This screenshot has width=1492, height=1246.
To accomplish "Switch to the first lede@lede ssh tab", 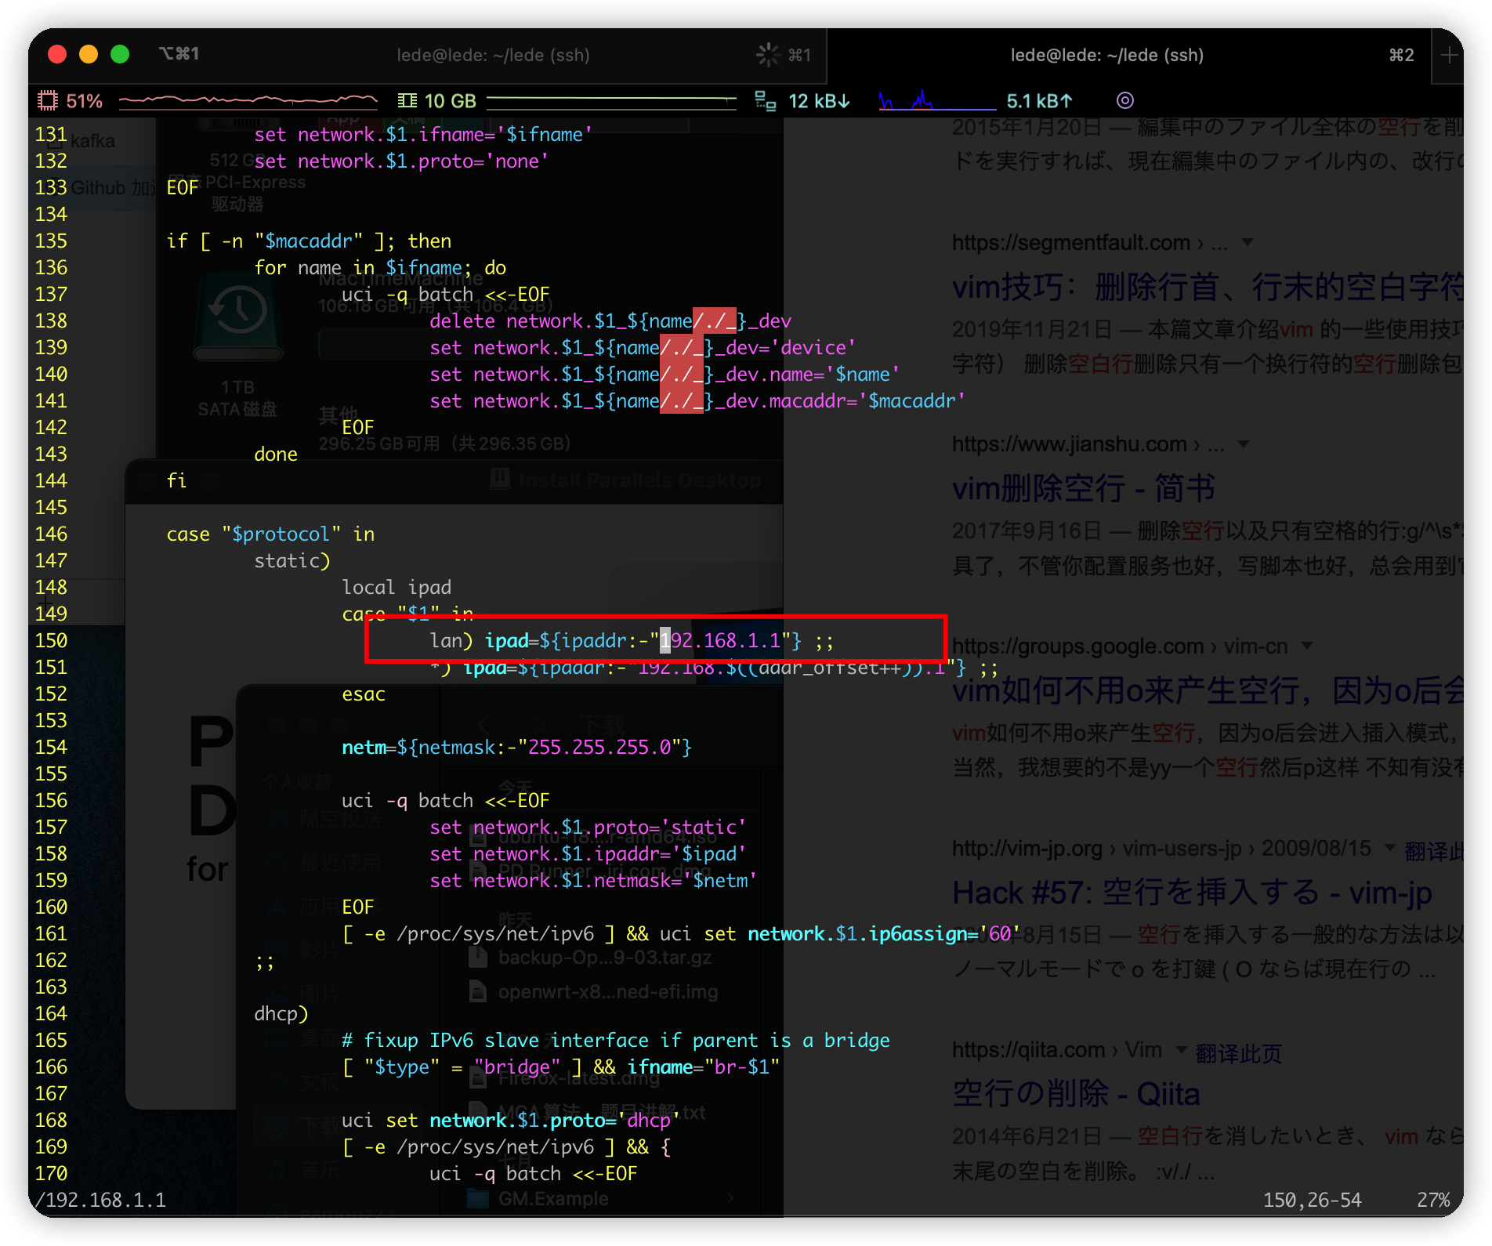I will pos(492,55).
